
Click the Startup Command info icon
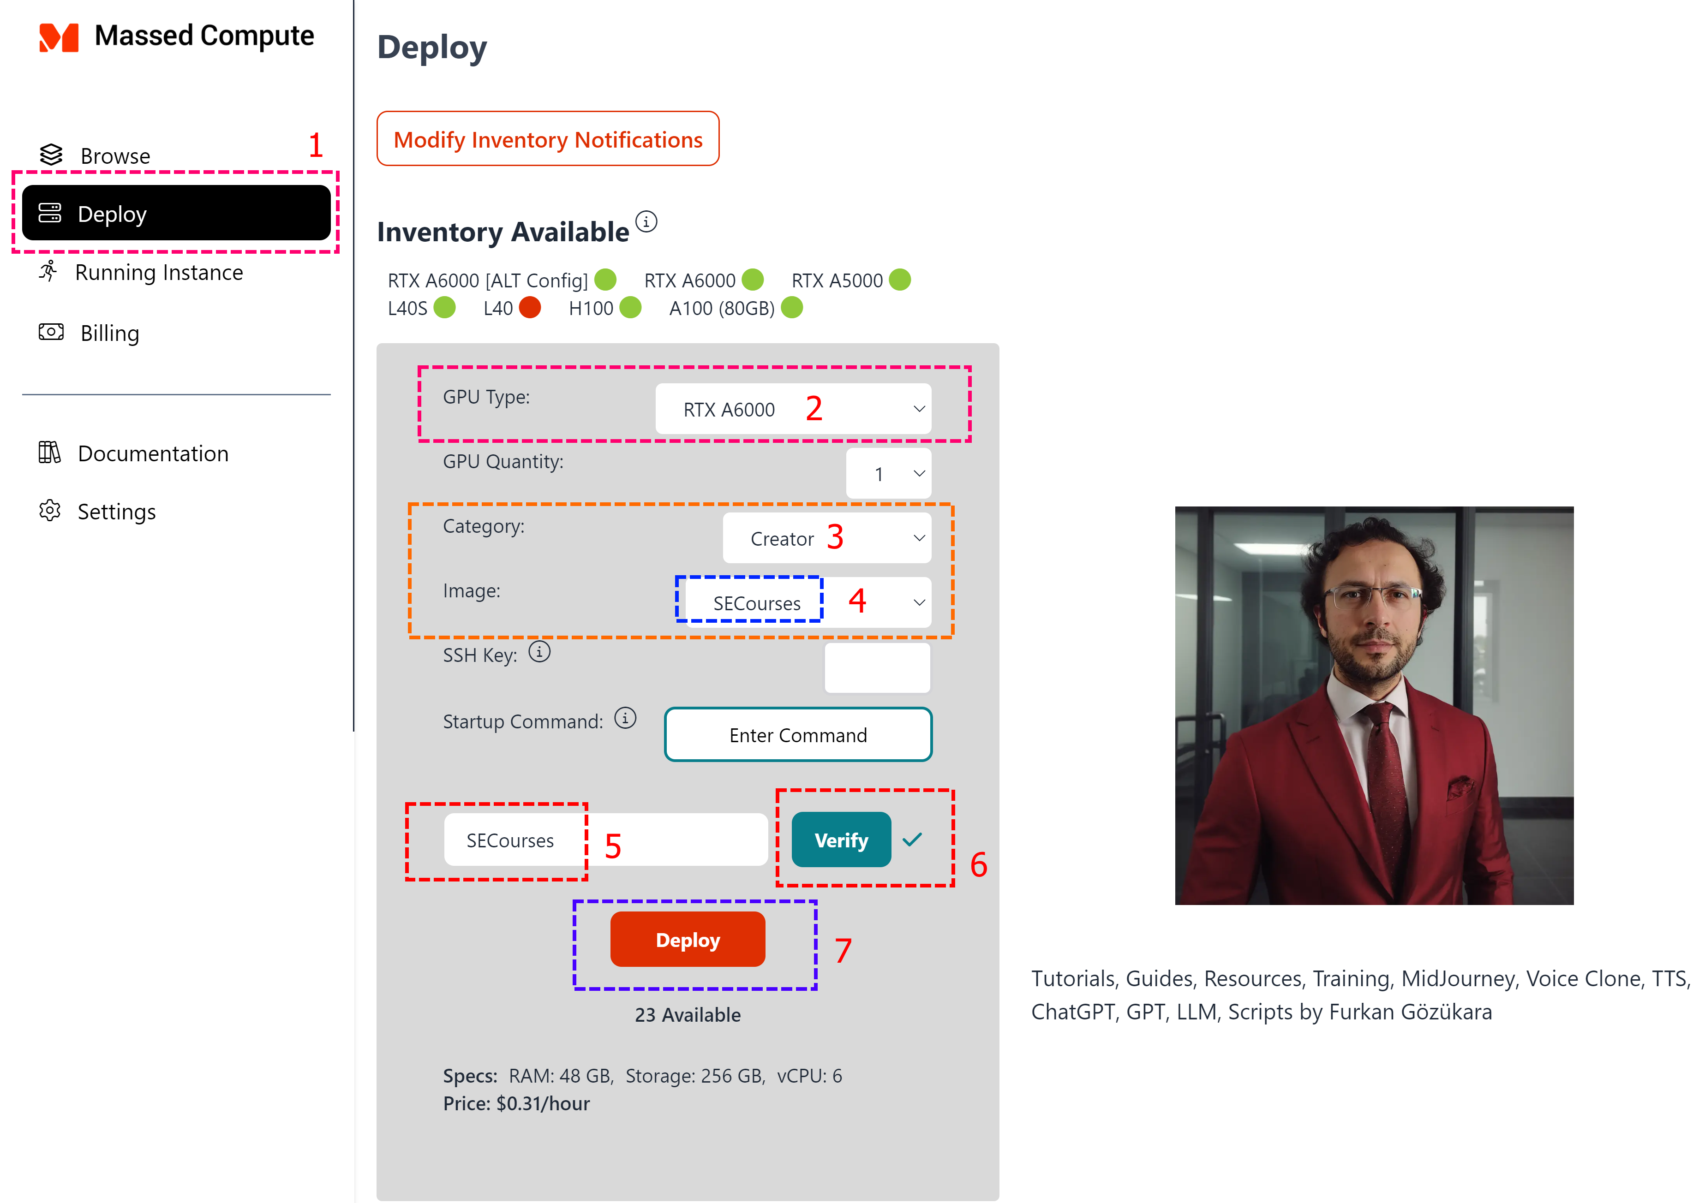tap(625, 718)
